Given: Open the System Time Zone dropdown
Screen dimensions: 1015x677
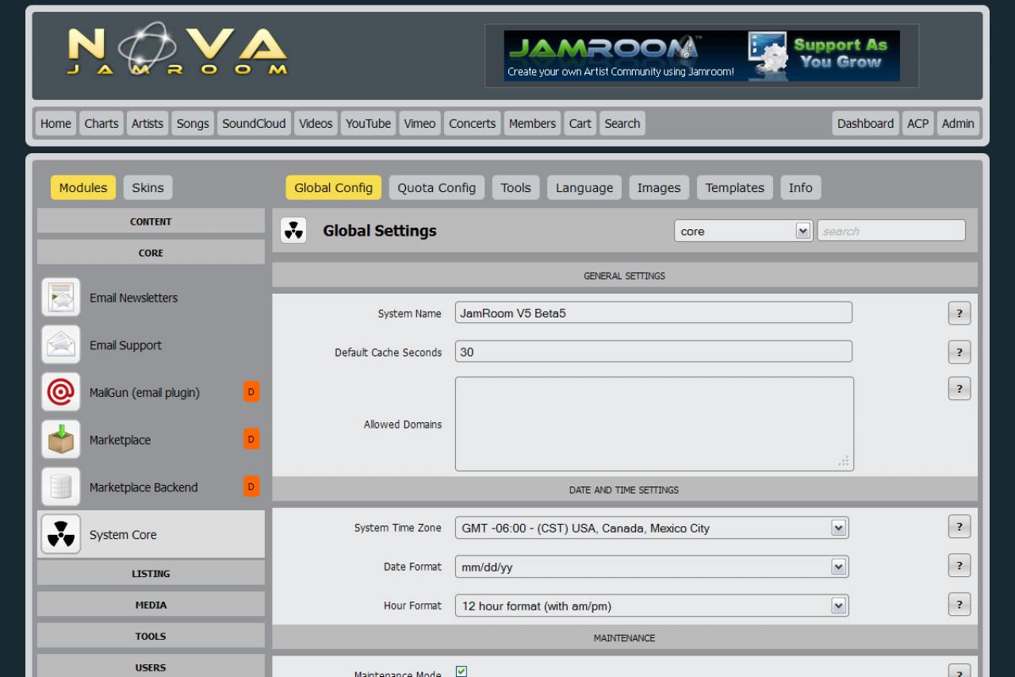Looking at the screenshot, I should (651, 528).
